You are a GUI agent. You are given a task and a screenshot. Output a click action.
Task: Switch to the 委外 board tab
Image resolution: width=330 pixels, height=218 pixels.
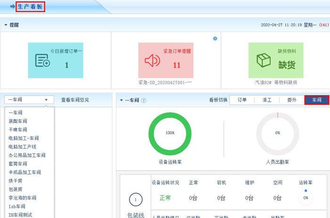[292, 100]
